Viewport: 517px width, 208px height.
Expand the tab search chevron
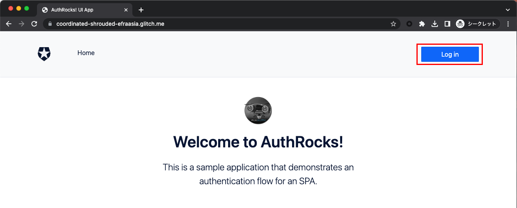507,10
